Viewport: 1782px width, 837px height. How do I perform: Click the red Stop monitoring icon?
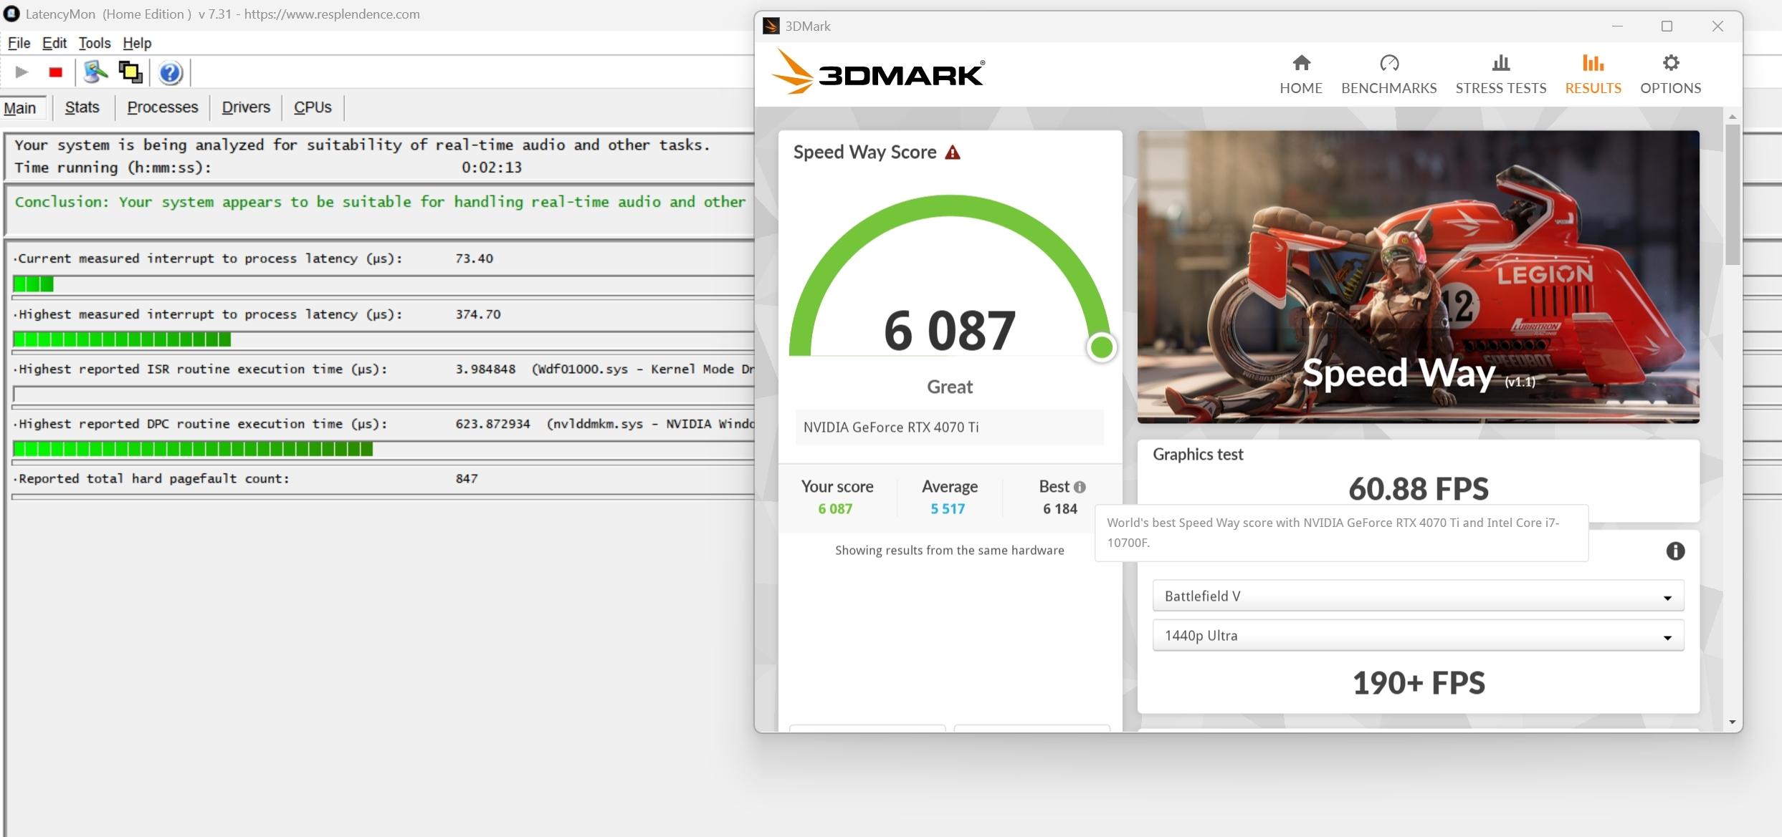pos(56,72)
